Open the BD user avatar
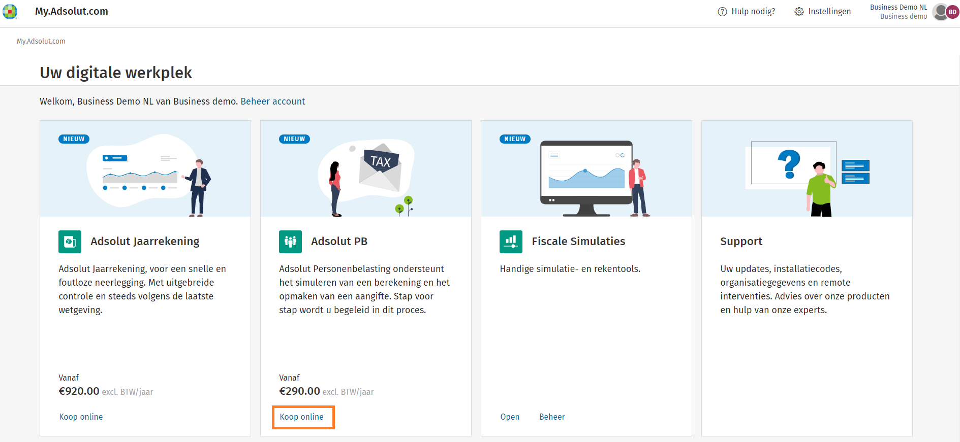Viewport: 960px width, 442px height. tap(952, 12)
